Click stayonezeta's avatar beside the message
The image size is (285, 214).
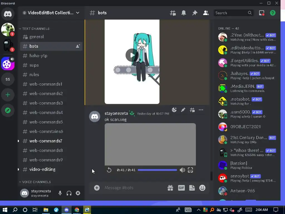(95, 116)
